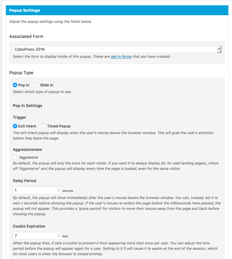Increase Delay Period with the up arrow
Image resolution: width=232 pixels, height=259 pixels.
pyautogui.click(x=59, y=189)
